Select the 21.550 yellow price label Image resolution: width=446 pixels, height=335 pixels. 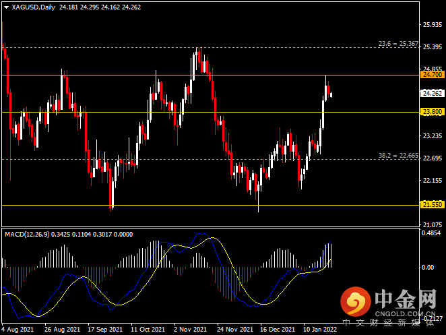pos(433,205)
